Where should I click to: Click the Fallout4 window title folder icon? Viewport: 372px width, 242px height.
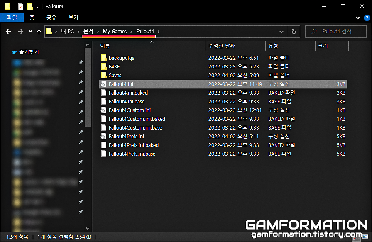(x=7, y=6)
